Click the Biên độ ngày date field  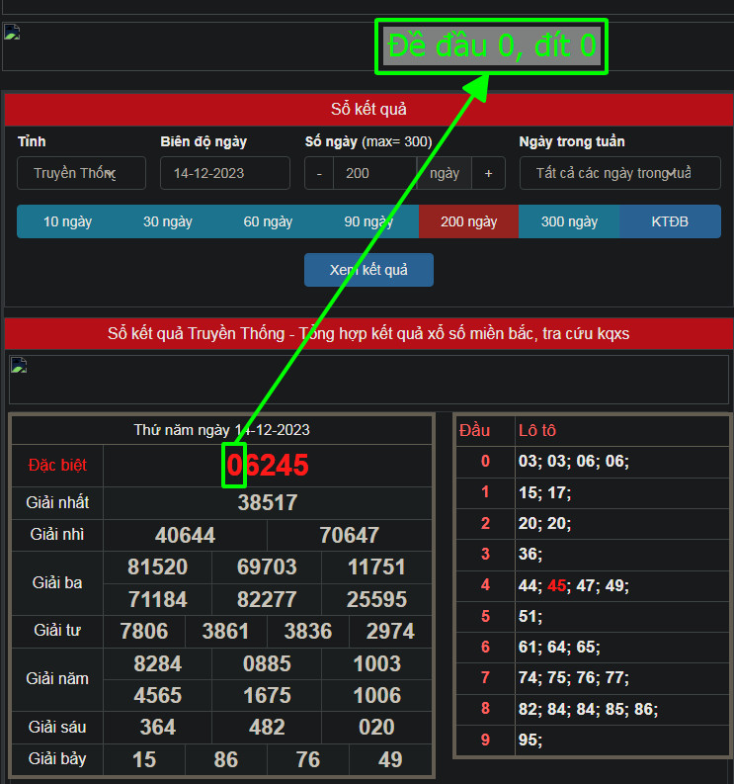tap(224, 173)
